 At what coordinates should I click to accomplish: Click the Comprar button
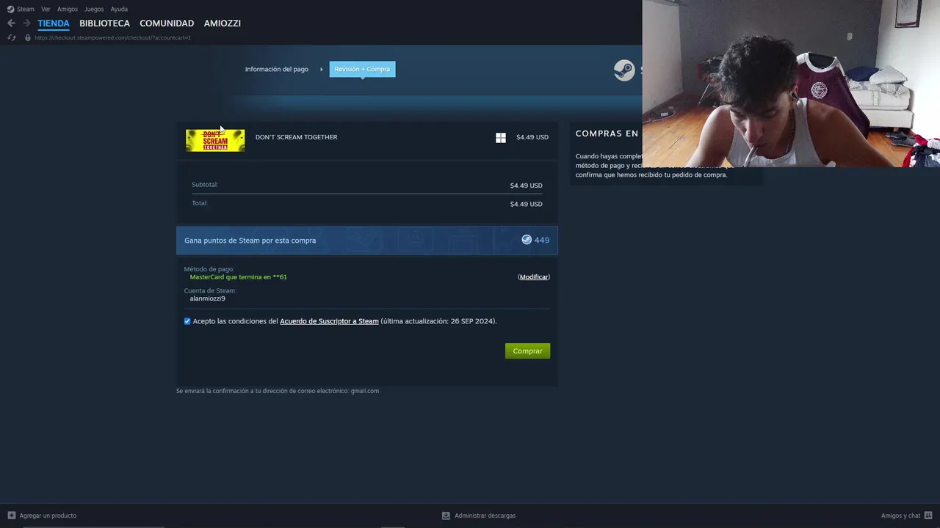click(527, 351)
